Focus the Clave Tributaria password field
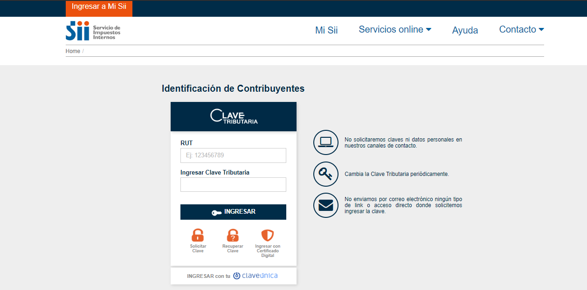The height and width of the screenshot is (290, 587). 233,184
